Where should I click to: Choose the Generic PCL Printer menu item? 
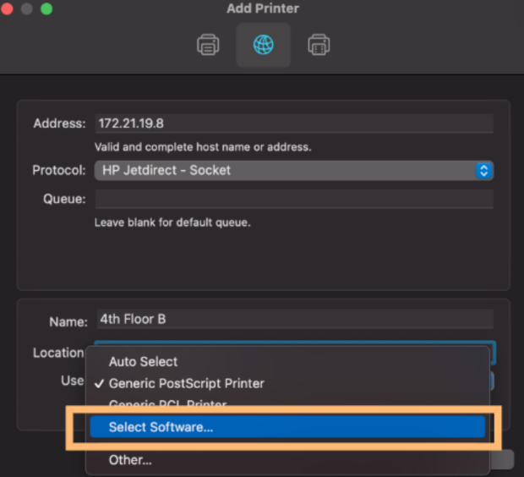[x=287, y=403]
